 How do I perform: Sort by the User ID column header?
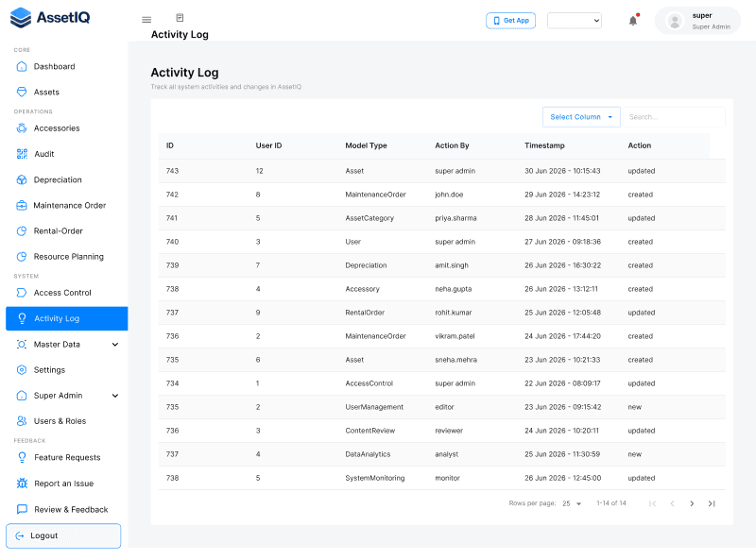point(268,145)
